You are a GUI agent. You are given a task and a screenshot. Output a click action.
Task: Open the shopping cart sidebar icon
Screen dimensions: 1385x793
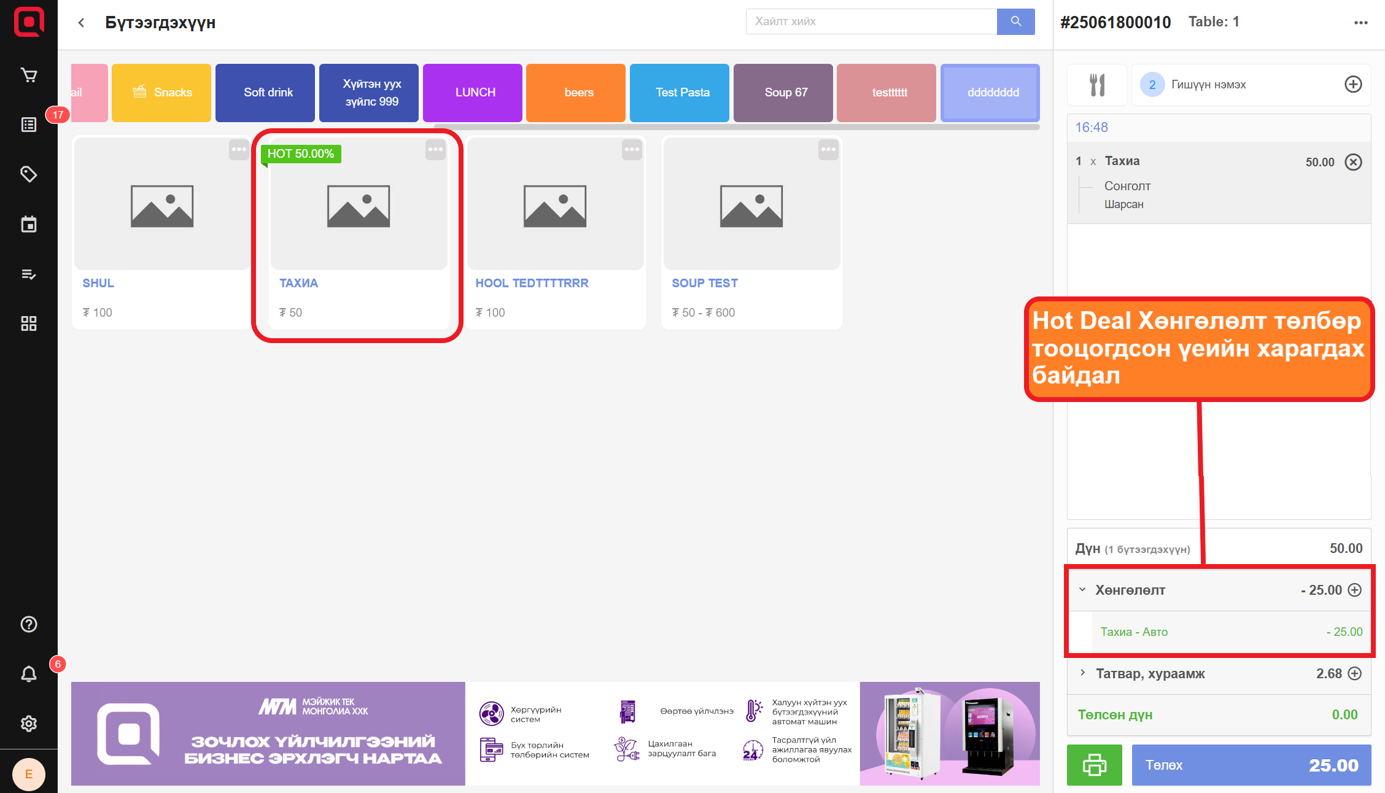29,75
